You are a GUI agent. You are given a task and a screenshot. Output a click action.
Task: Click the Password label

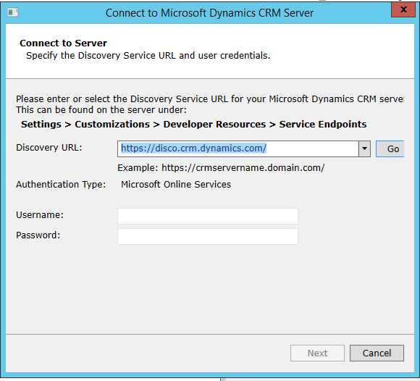coord(38,235)
